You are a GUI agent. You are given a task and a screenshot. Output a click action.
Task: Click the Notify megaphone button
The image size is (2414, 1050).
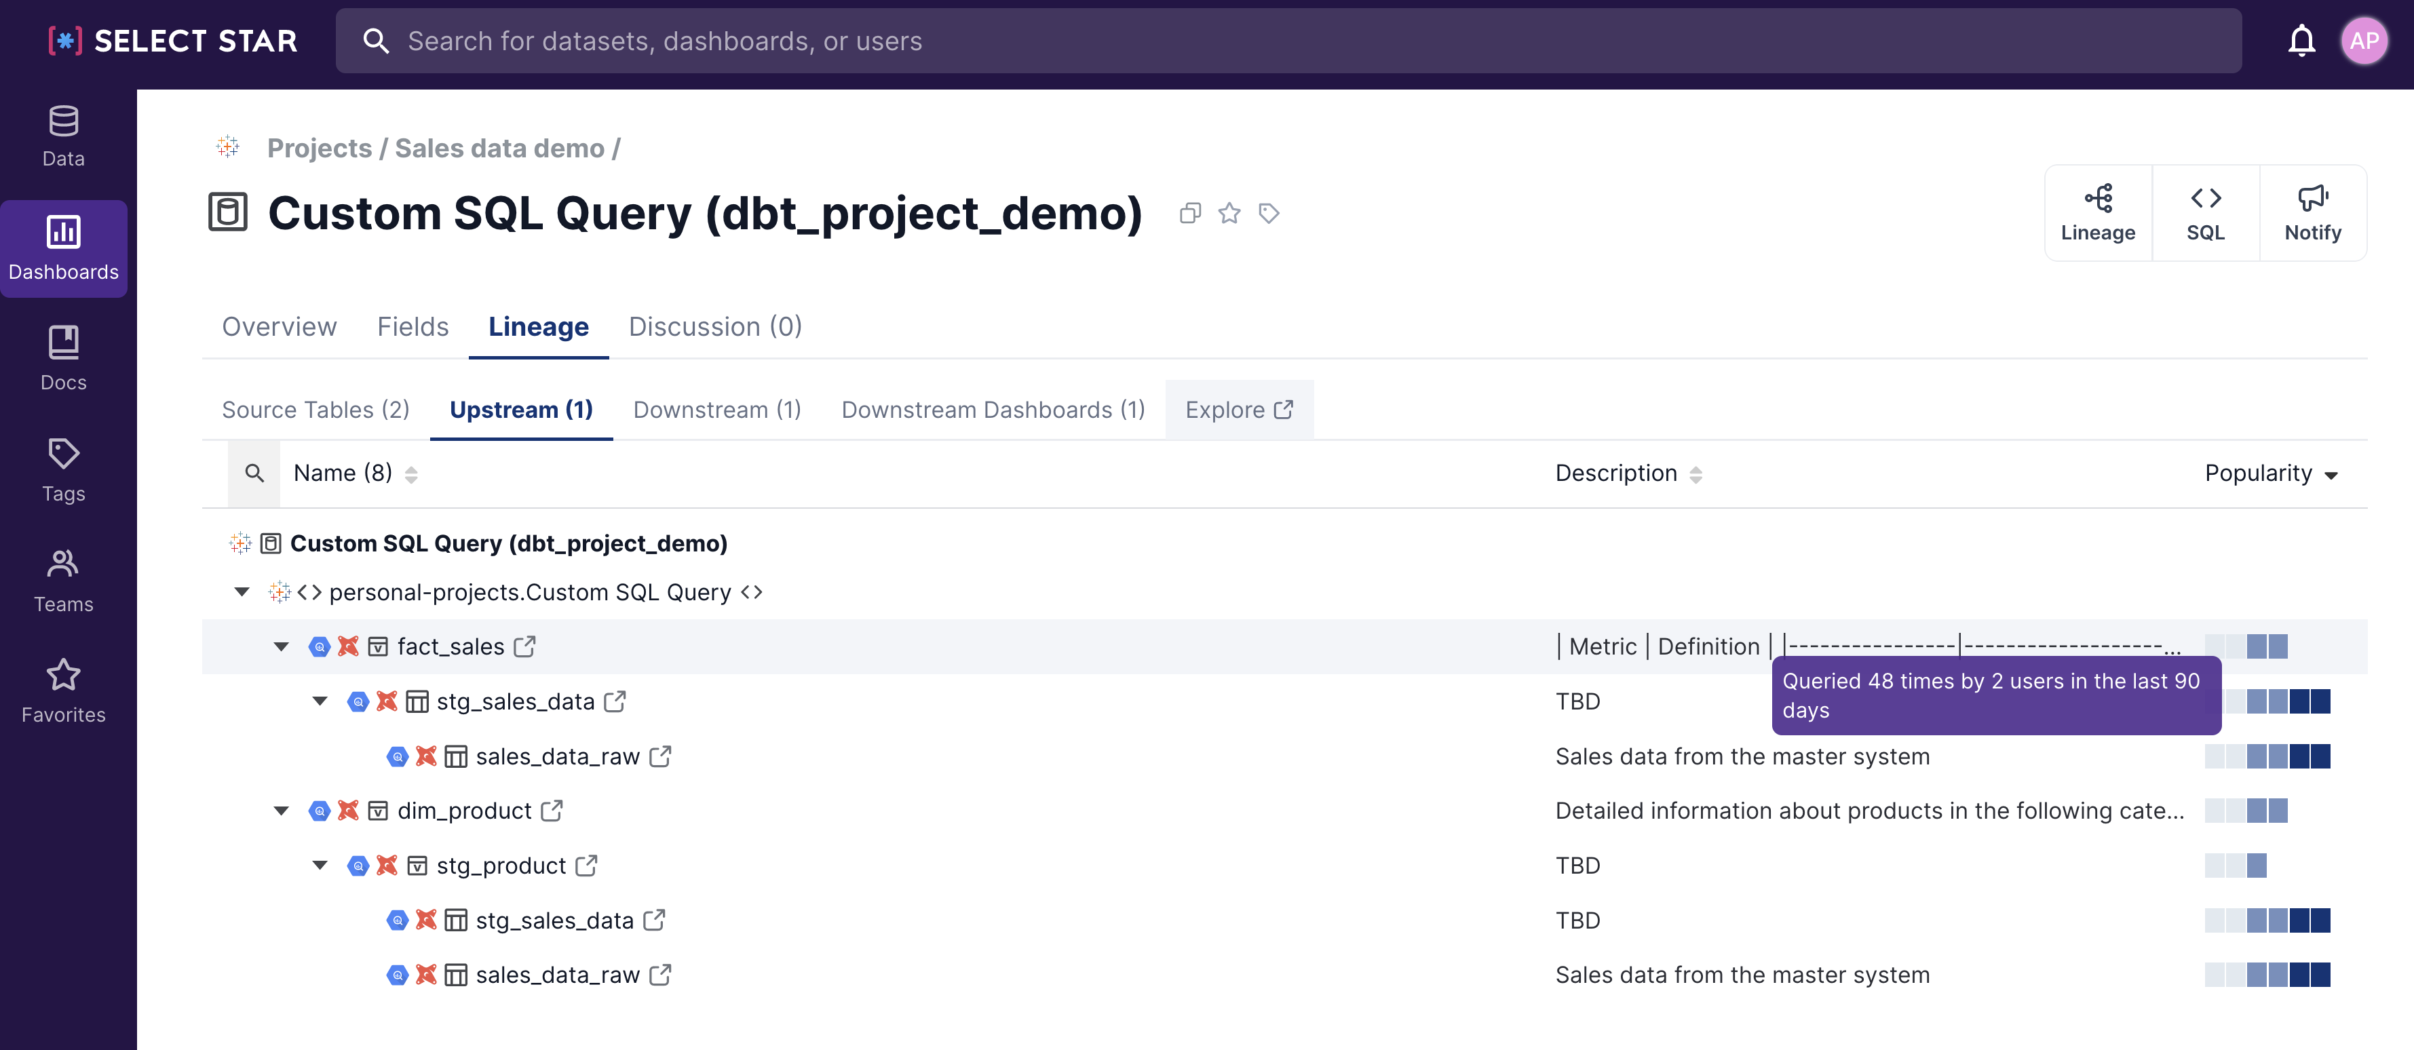[2313, 214]
